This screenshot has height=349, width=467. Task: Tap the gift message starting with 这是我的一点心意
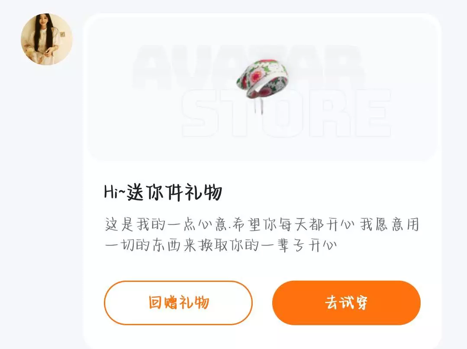(x=262, y=235)
